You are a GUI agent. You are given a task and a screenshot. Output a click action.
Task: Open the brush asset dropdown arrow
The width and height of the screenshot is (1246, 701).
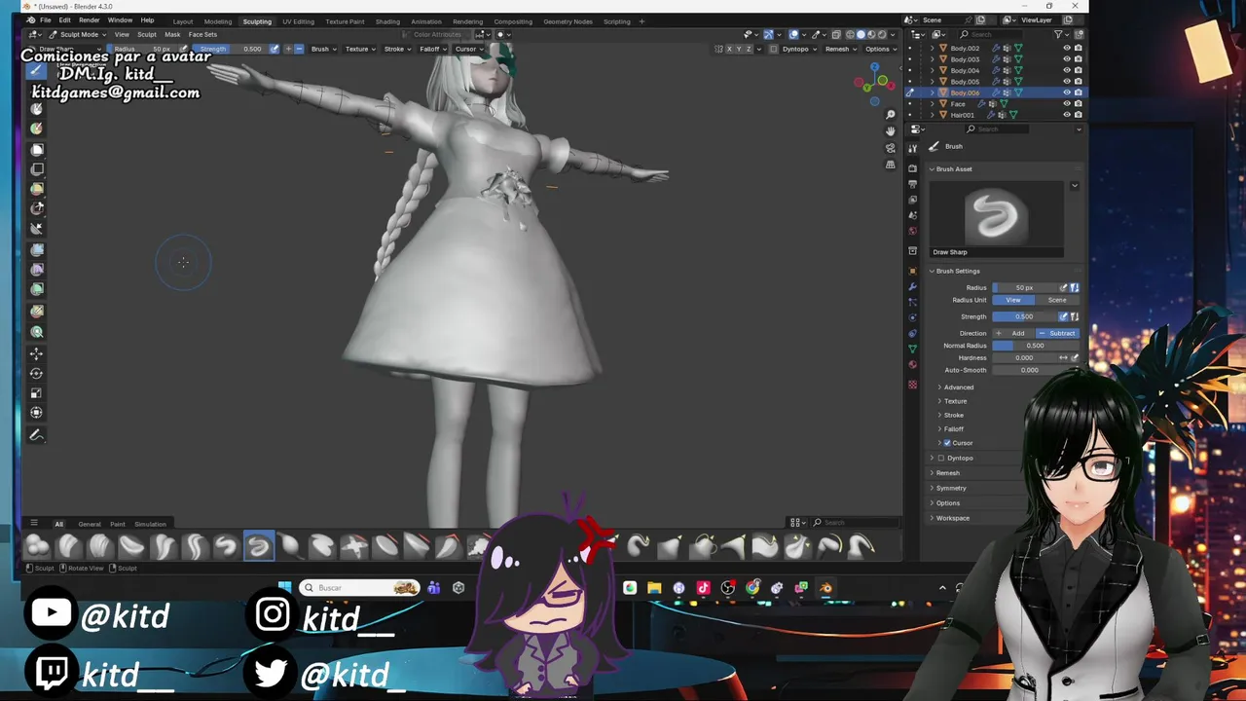(1075, 185)
